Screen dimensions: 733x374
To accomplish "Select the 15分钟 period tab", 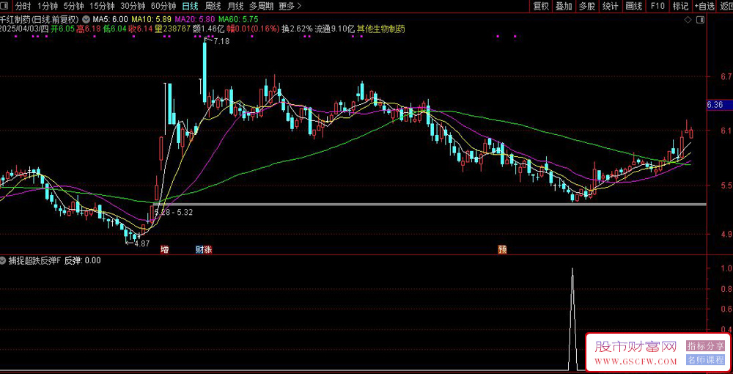I will pos(102,6).
